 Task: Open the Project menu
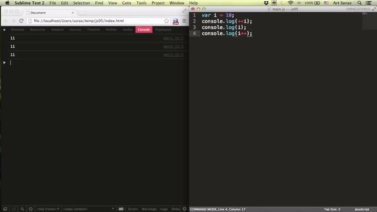(158, 3)
